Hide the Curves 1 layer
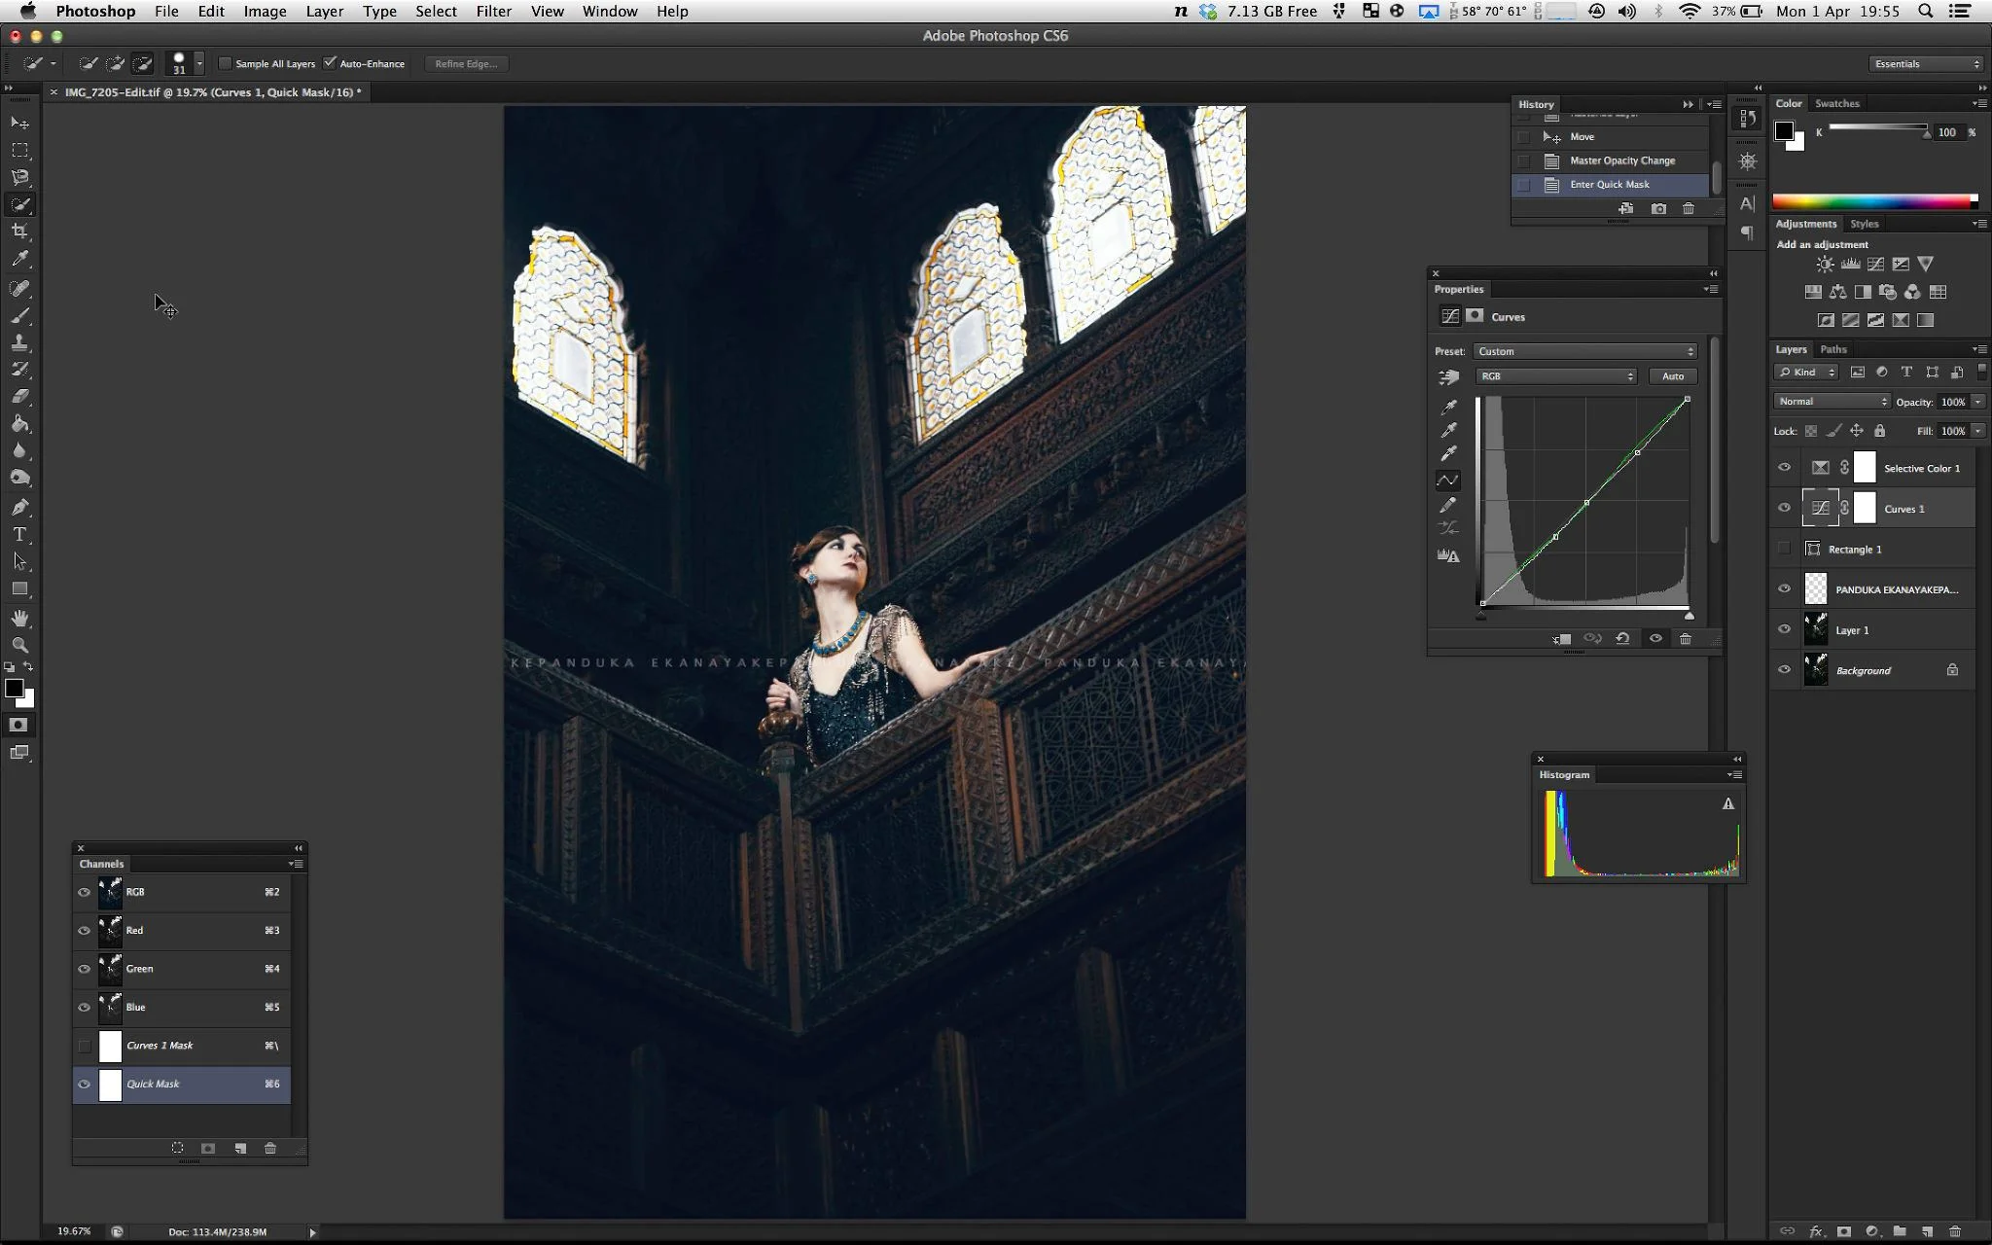Image resolution: width=1992 pixels, height=1245 pixels. tap(1784, 509)
